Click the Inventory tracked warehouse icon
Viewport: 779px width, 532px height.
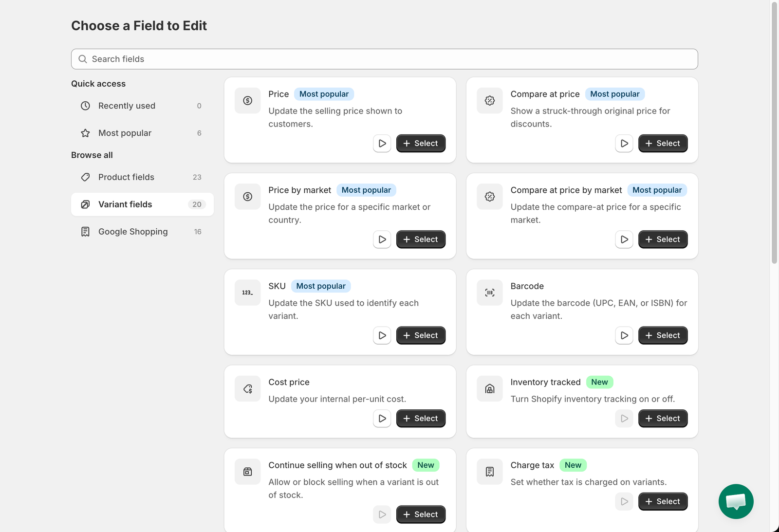tap(490, 388)
